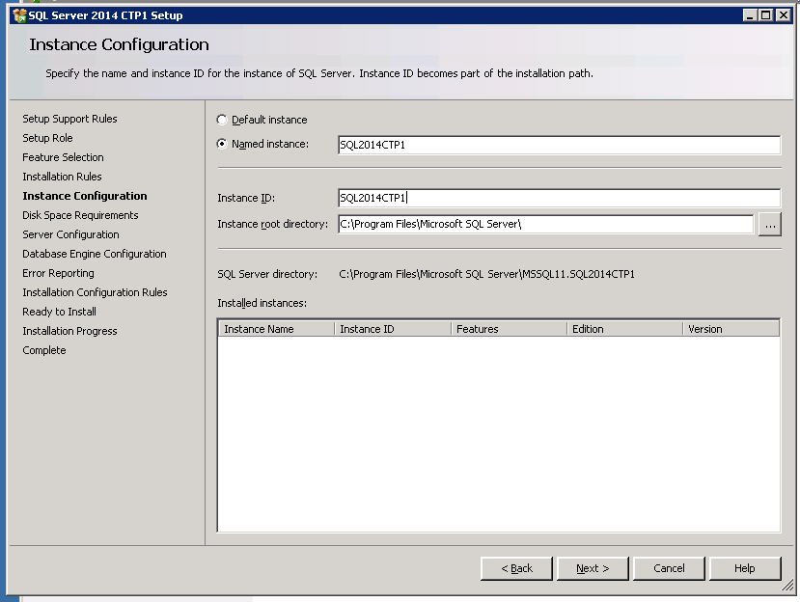Go back with the Back button

[x=516, y=568]
